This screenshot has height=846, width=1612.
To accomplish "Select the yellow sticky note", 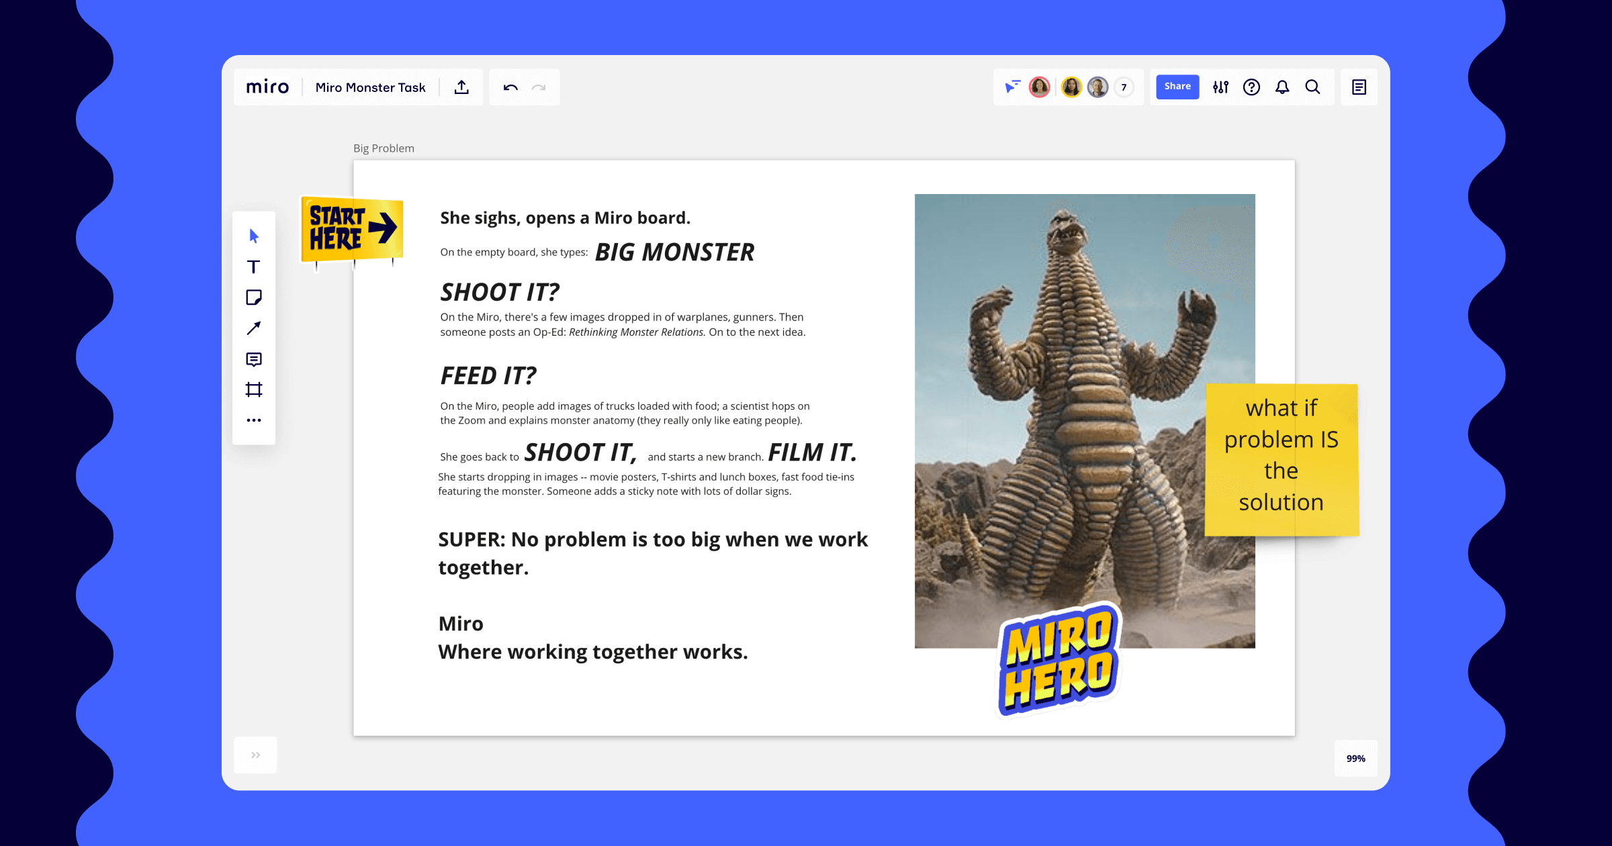I will tap(1282, 460).
